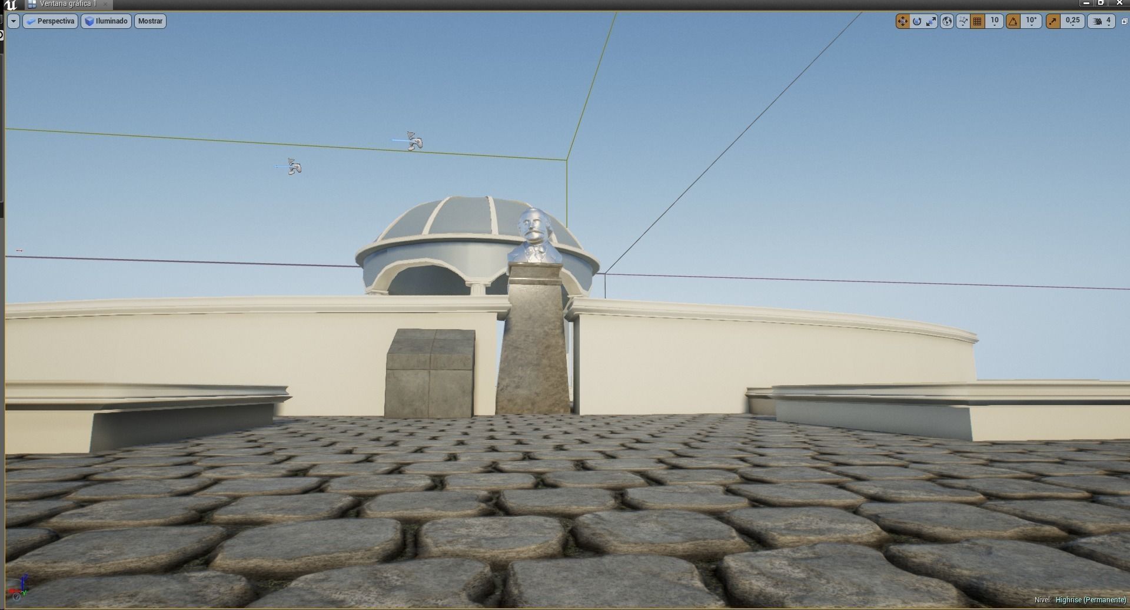The width and height of the screenshot is (1130, 610).
Task: Toggle grid snapping
Action: pyautogui.click(x=977, y=21)
